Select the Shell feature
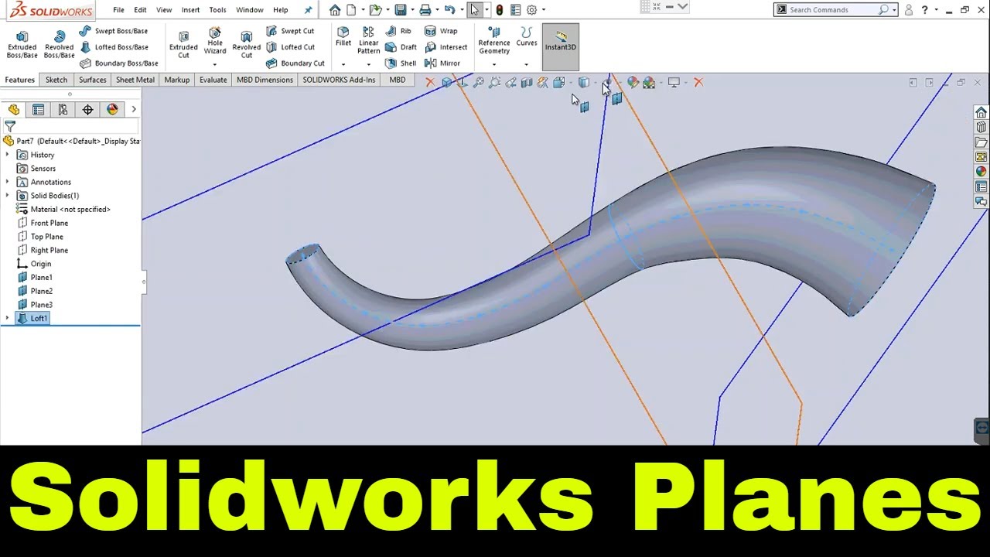Viewport: 990px width, 557px height. (x=401, y=63)
